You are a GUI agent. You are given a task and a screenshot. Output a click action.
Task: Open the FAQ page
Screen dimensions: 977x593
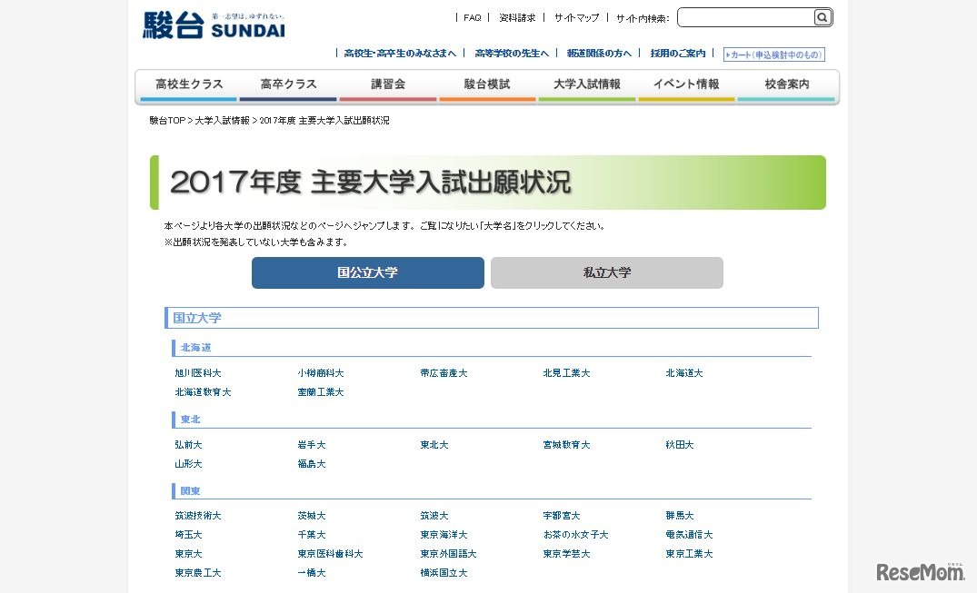(472, 16)
